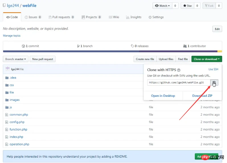This screenshot has width=227, height=163.
Task: Click the Download ZIP link
Action: pos(202,96)
